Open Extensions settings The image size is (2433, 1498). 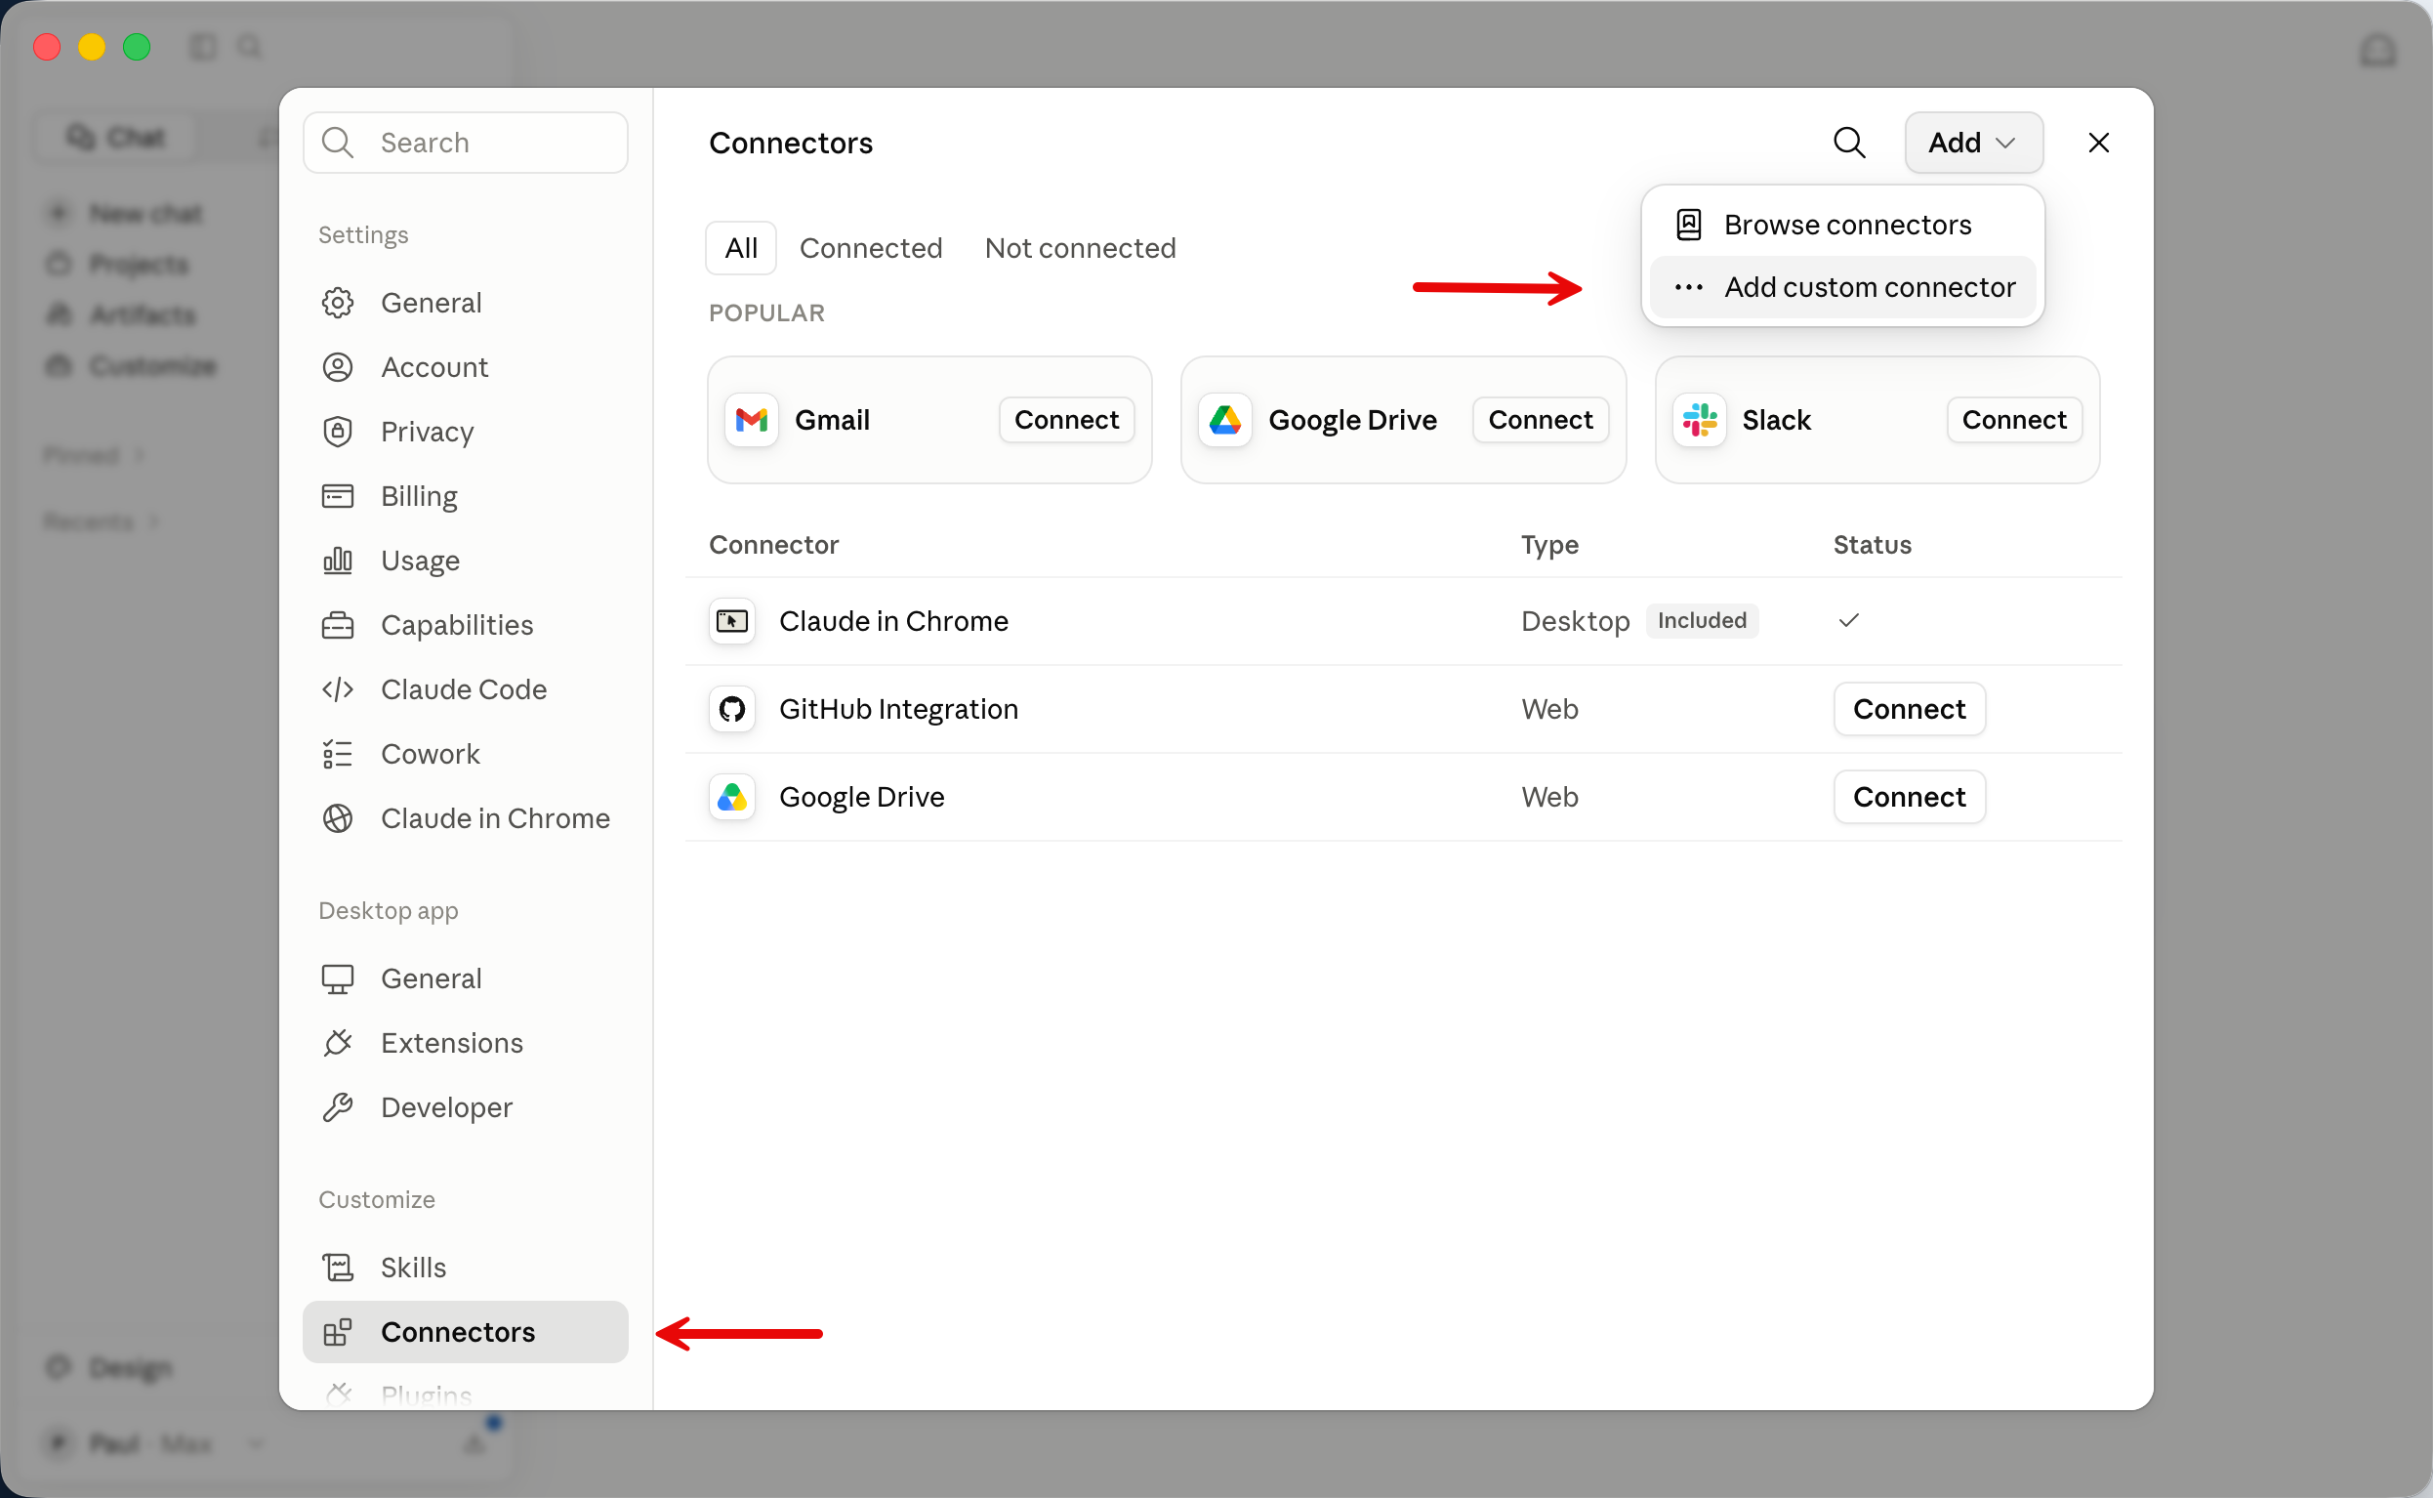click(x=466, y=1043)
